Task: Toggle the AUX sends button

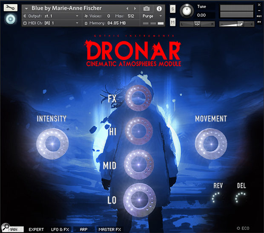Action: coord(259,16)
